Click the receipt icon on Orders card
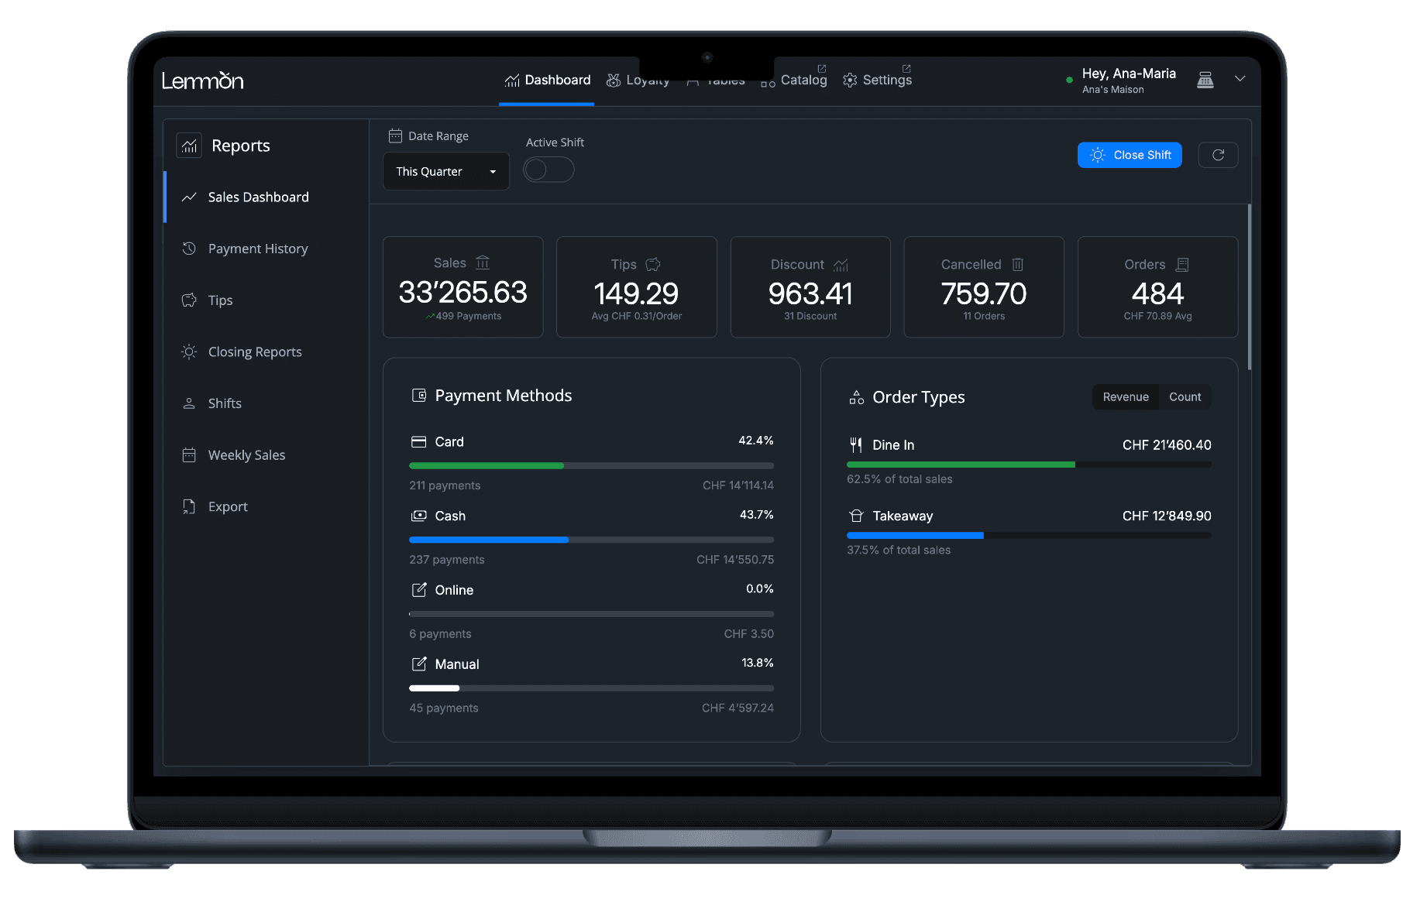The width and height of the screenshot is (1427, 902). click(1182, 264)
